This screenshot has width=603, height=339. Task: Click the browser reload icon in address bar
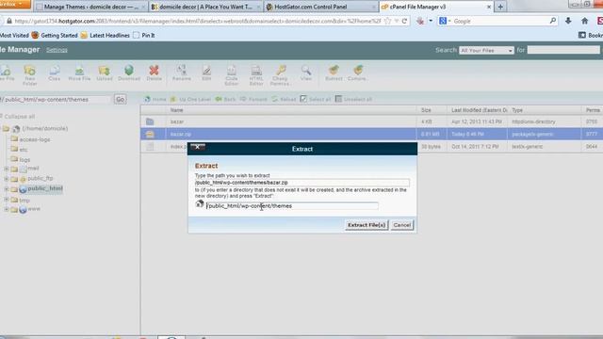pos(404,21)
